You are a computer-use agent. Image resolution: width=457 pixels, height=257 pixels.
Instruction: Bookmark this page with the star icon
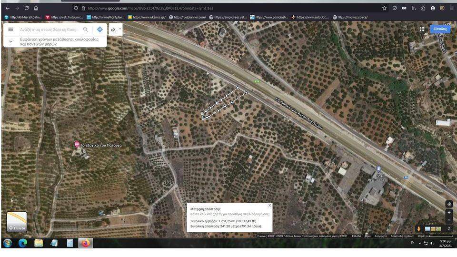coord(384,8)
